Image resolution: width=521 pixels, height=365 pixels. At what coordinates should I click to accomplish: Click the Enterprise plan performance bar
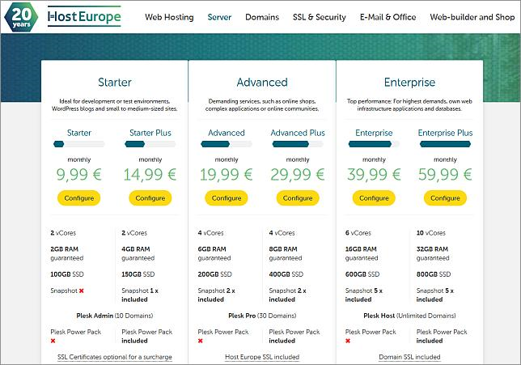coord(374,144)
